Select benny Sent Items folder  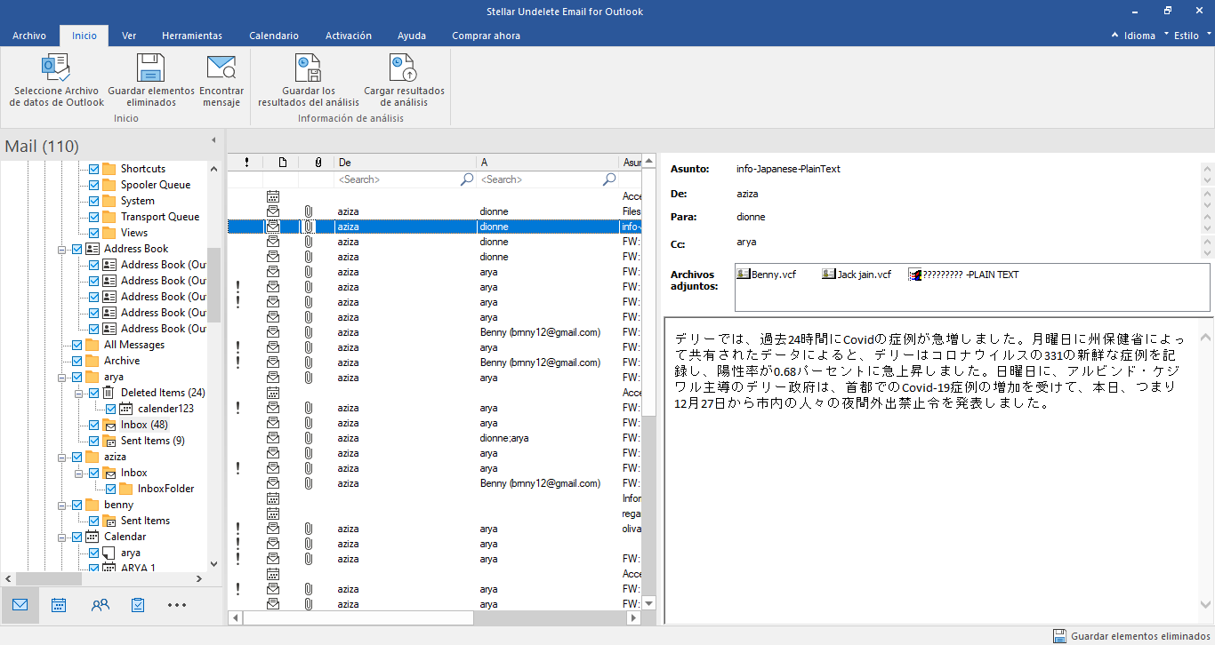click(145, 521)
